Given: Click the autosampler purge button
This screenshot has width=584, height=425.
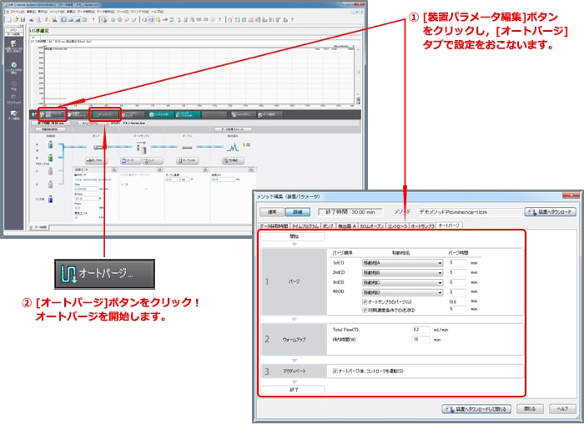Looking at the screenshot, I should [130, 160].
